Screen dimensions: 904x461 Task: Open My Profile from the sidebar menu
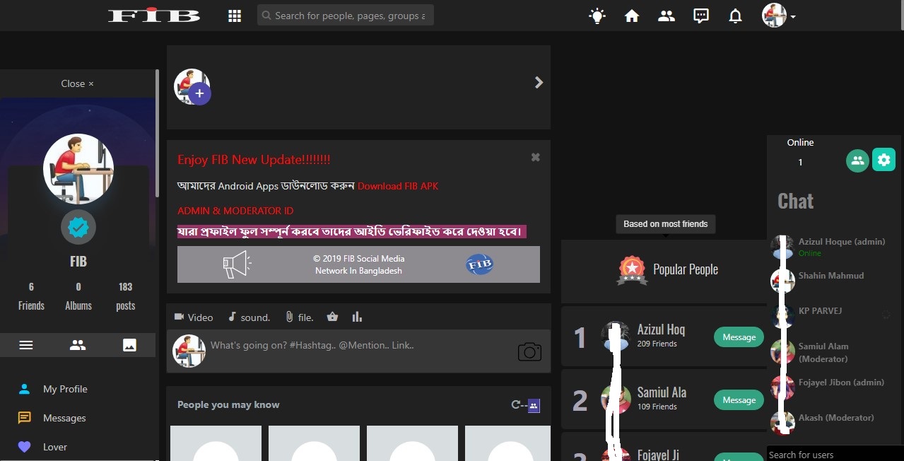65,389
